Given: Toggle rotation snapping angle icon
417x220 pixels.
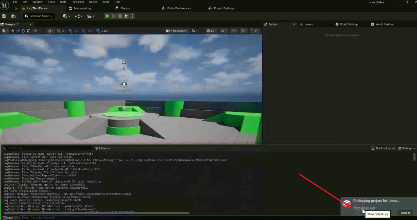Looking at the screenshot, I should click(x=84, y=31).
